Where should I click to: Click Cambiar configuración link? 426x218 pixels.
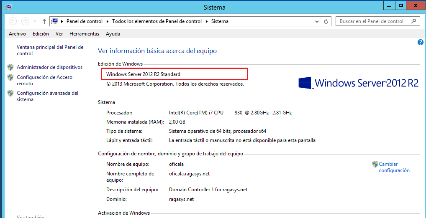(394, 167)
